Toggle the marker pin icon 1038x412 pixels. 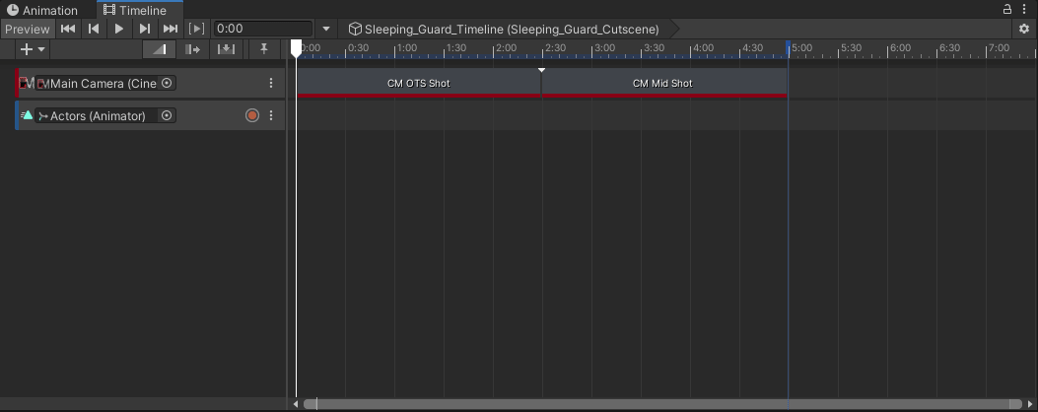point(264,49)
